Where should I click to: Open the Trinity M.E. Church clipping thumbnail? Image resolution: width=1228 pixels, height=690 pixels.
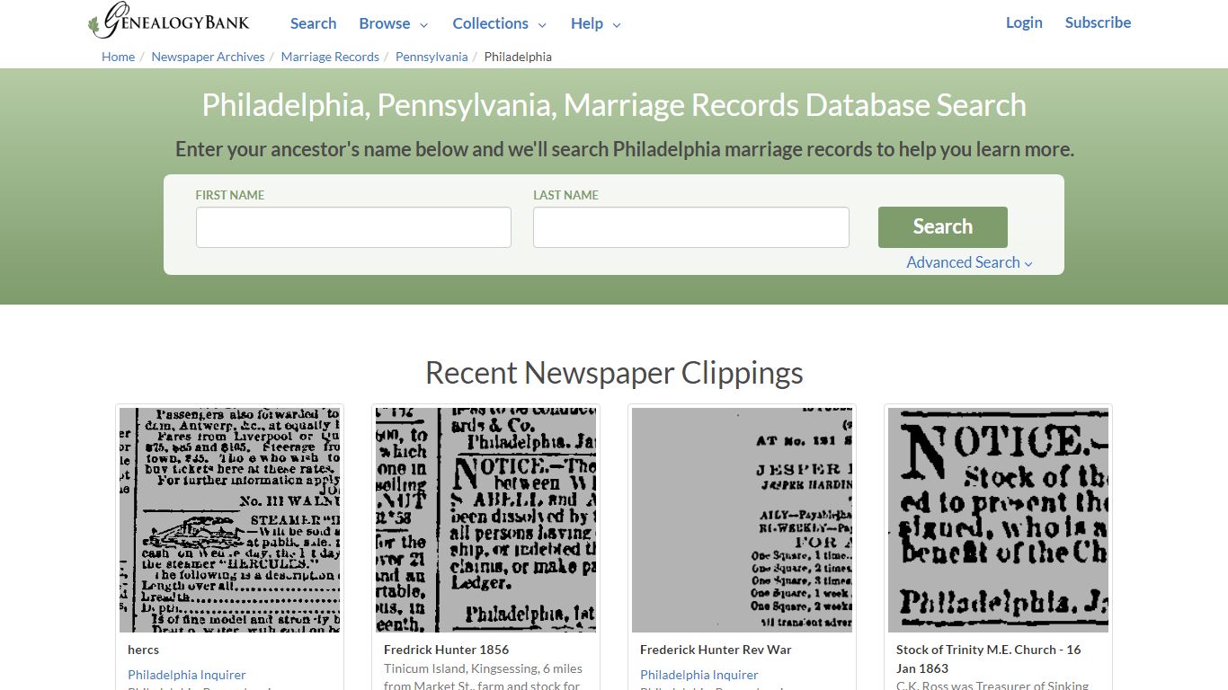(x=998, y=520)
